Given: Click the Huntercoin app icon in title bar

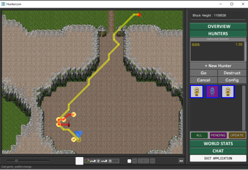Looking at the screenshot, I should [3, 4].
